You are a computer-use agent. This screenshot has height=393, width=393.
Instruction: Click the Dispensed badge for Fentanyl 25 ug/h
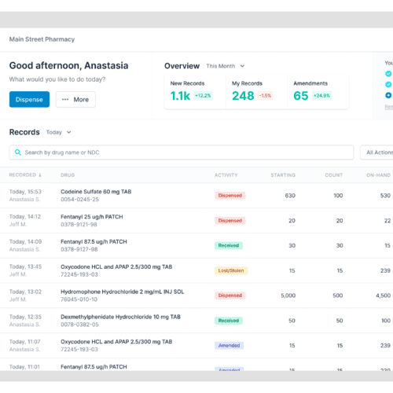pos(230,221)
